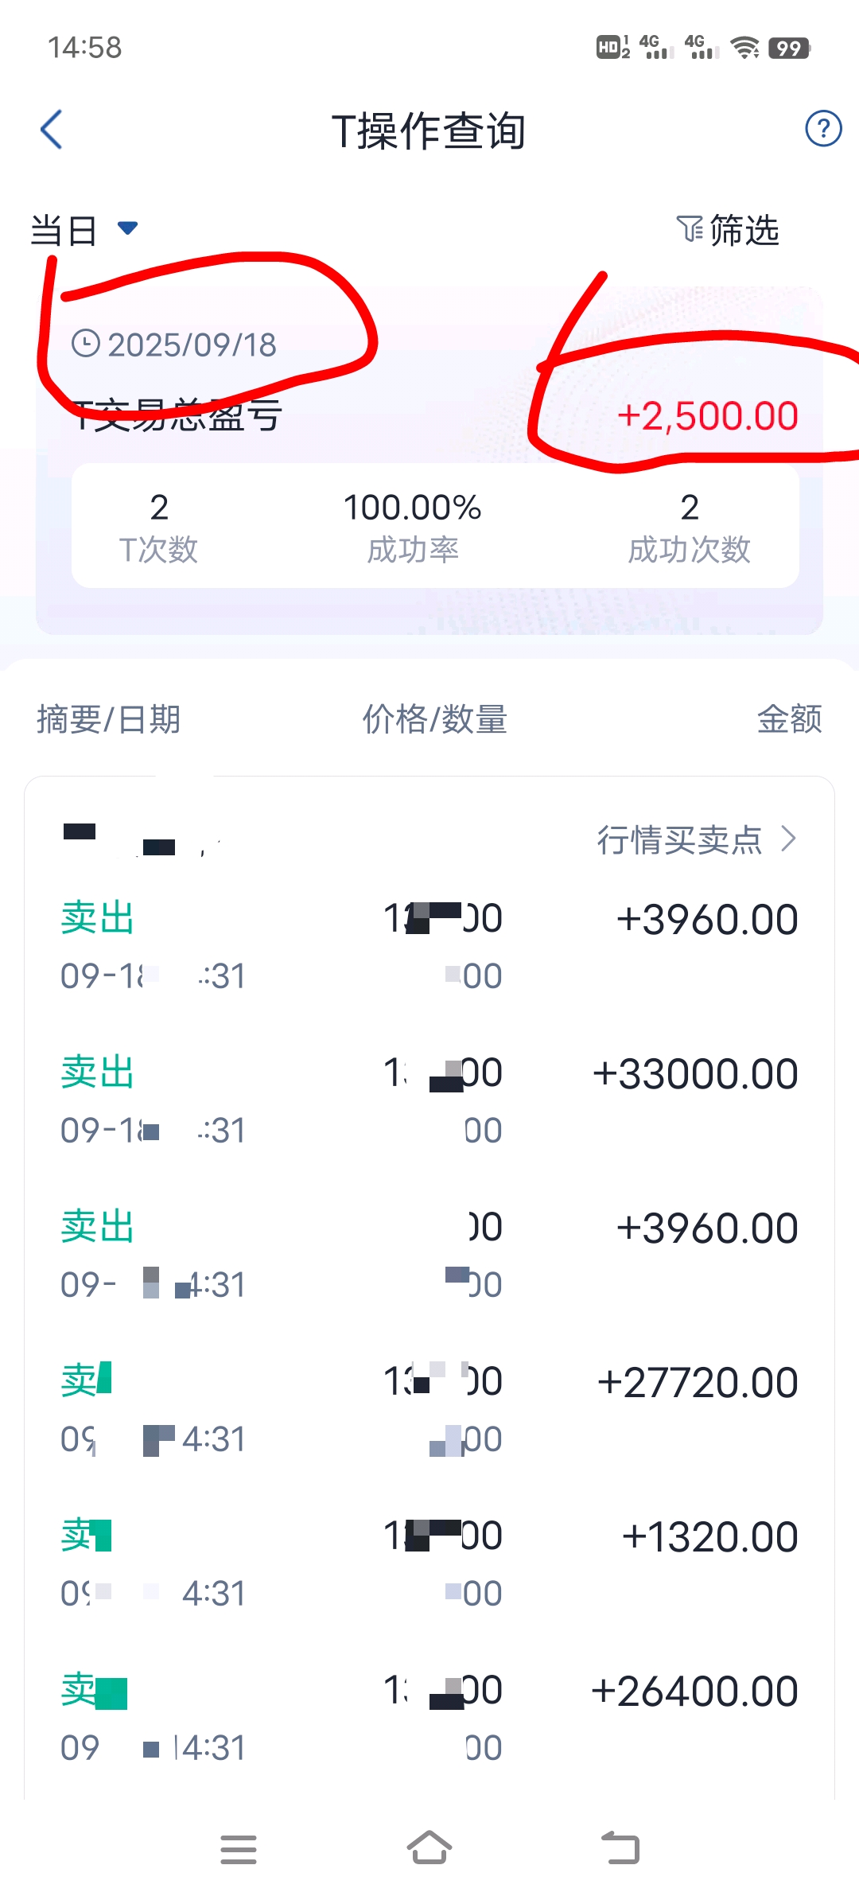Tap the Android home navigation icon
Viewport: 859px width, 1900px height.
pyautogui.click(x=429, y=1847)
